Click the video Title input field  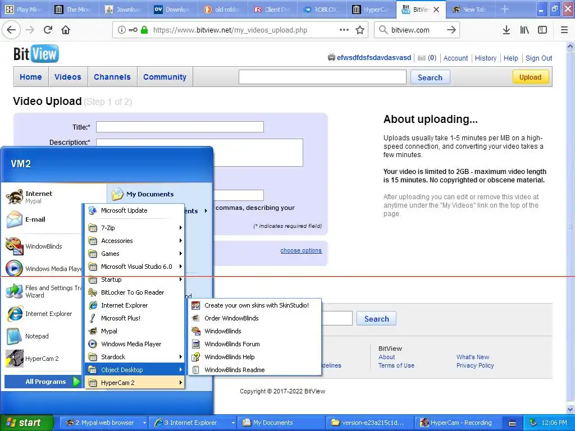(180, 127)
